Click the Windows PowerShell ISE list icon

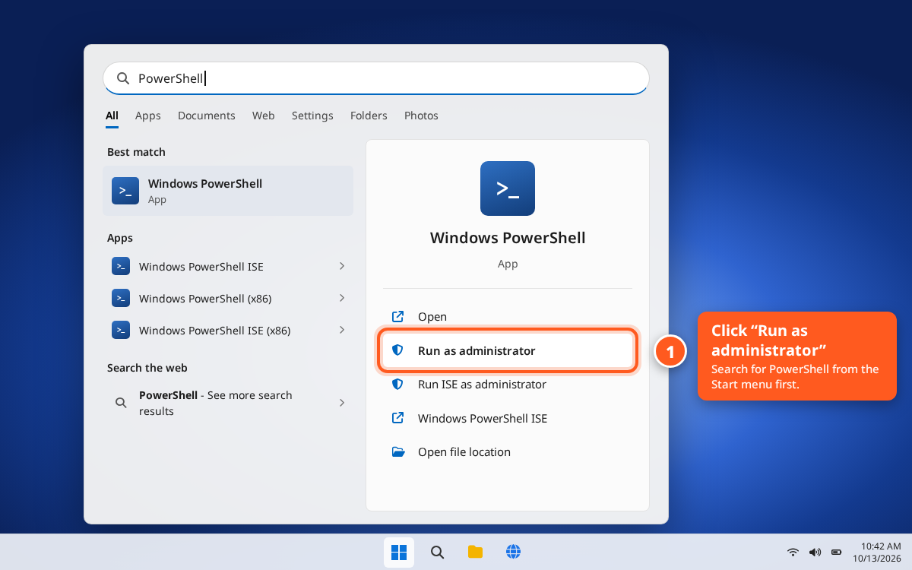(x=121, y=266)
